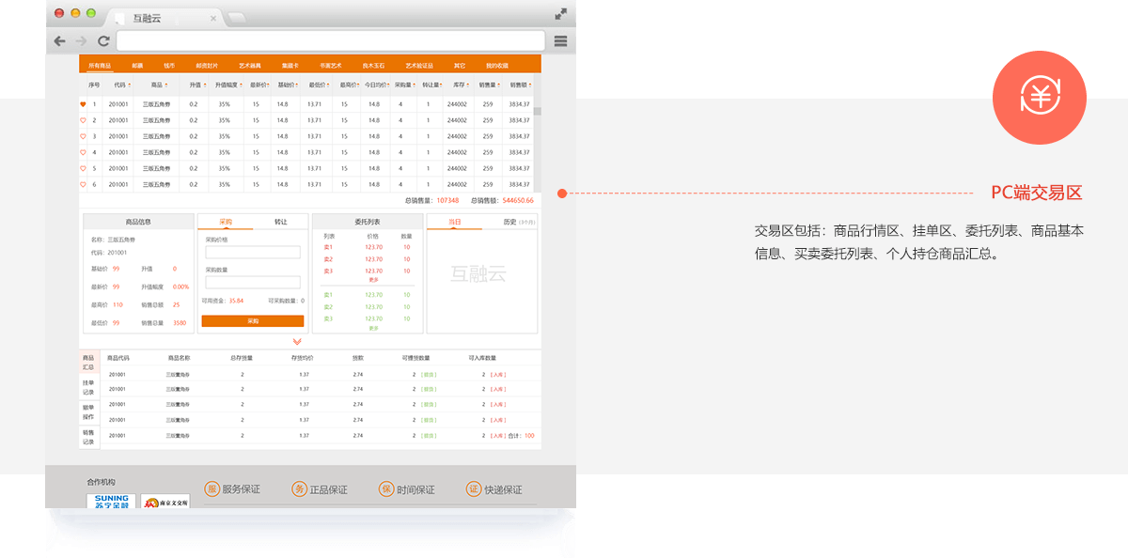
Task: Unfavorite row 1 via filled heart
Action: [x=84, y=104]
